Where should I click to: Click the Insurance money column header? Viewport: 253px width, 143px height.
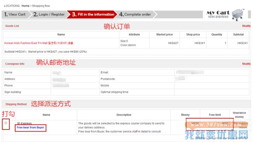coord(239,115)
